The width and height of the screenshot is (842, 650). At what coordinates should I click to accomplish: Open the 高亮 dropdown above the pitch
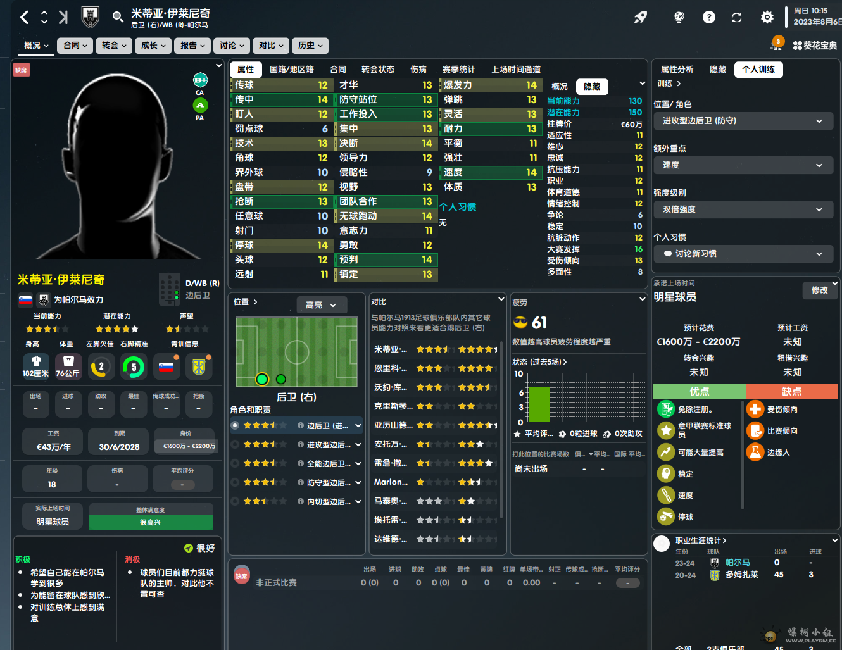(322, 305)
